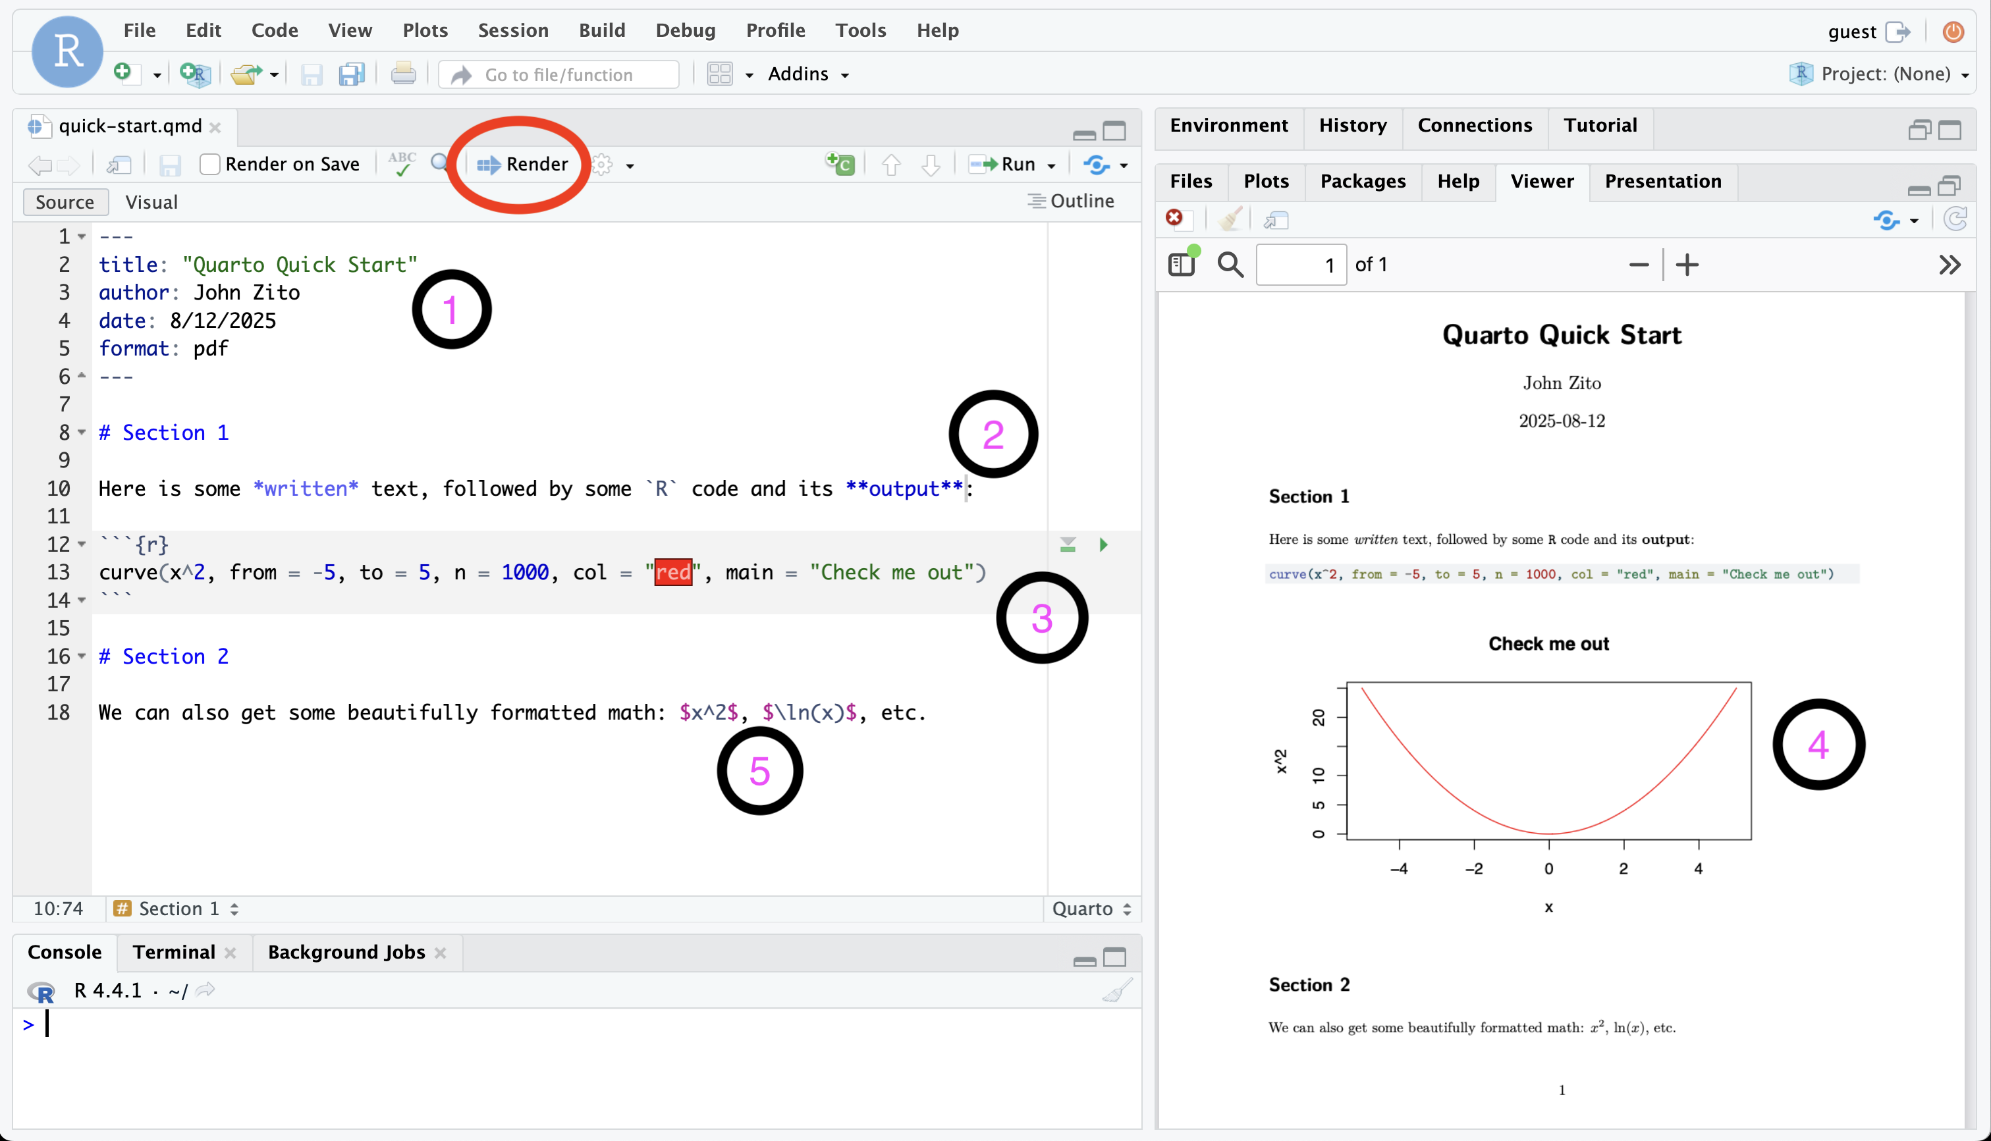
Task: Click the highlighted red color swatch in code
Action: 673,572
